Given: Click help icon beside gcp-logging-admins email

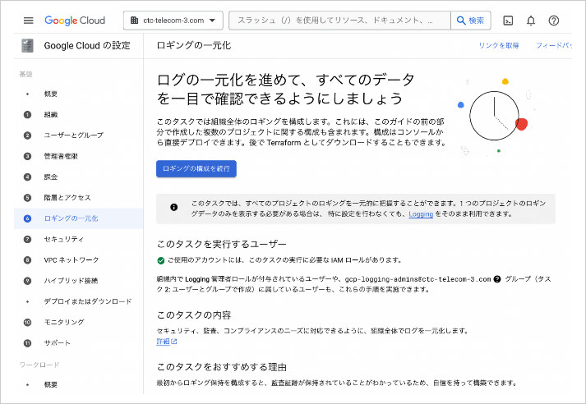Looking at the screenshot, I should click(497, 279).
